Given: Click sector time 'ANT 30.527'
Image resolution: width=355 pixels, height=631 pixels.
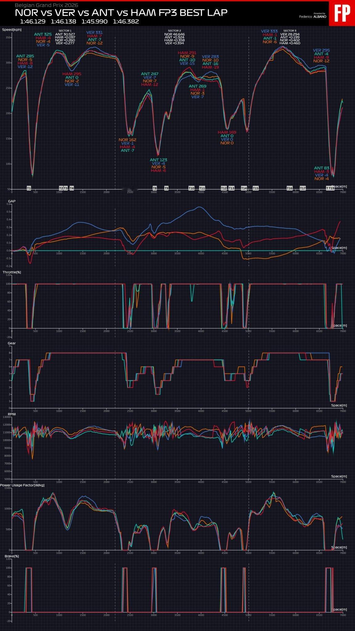Looking at the screenshot, I should pyautogui.click(x=65, y=34).
